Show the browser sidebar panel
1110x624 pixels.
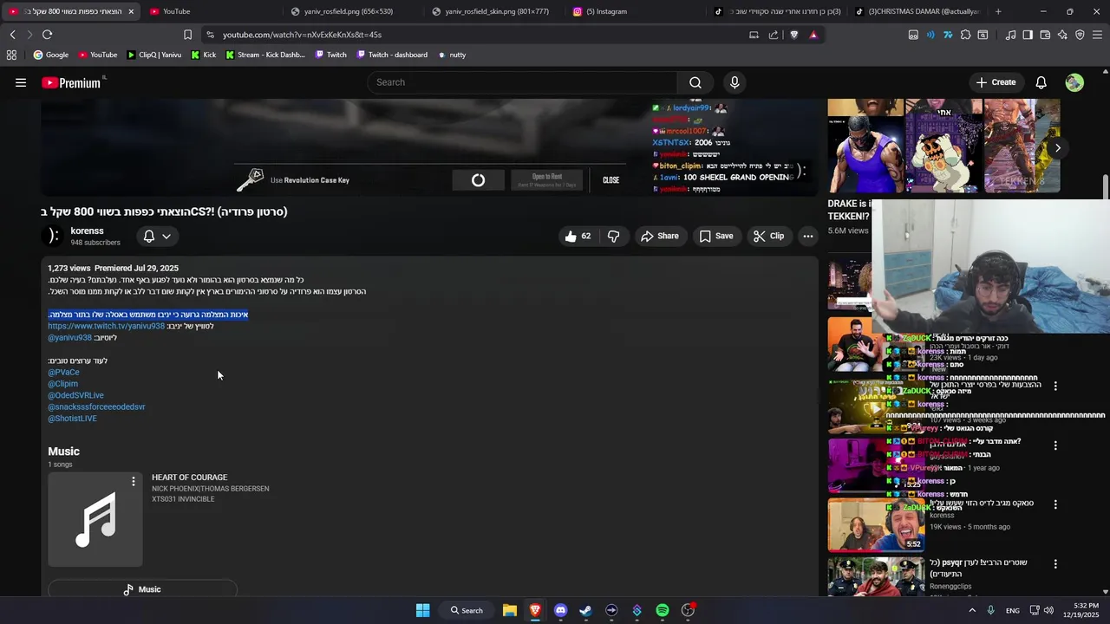[x=1028, y=35]
